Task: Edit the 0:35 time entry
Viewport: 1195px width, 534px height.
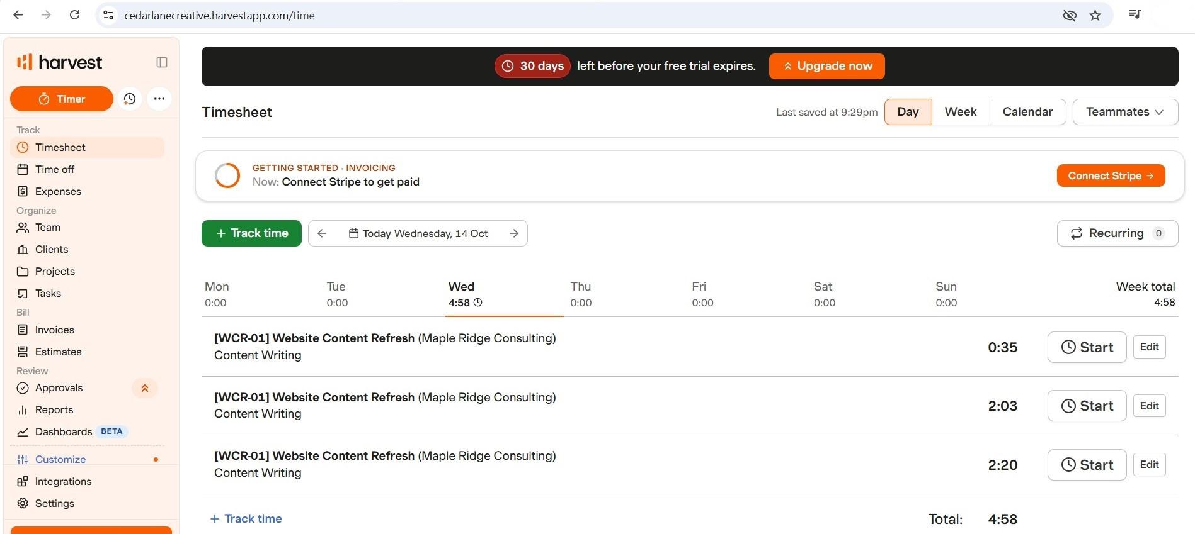Action: pyautogui.click(x=1149, y=347)
